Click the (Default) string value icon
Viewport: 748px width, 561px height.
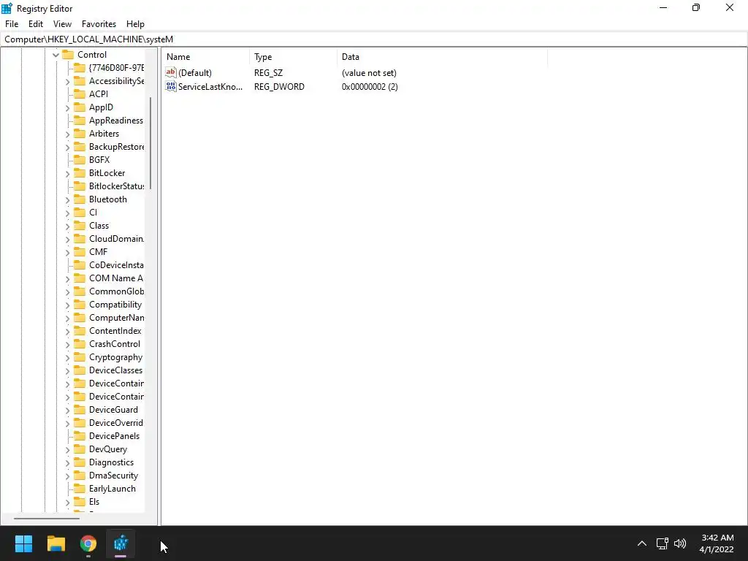coord(171,72)
